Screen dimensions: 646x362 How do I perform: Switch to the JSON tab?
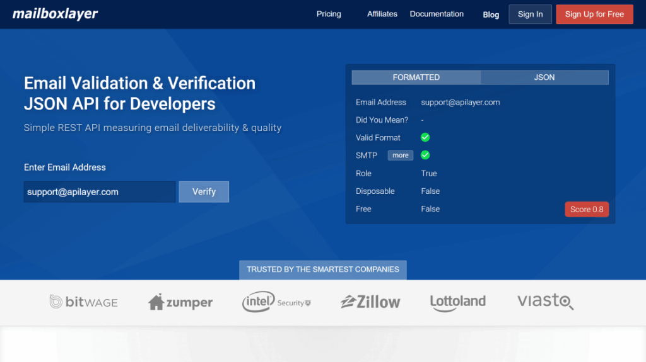point(544,77)
